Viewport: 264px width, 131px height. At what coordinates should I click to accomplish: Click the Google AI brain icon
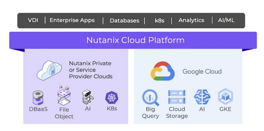[202, 97]
